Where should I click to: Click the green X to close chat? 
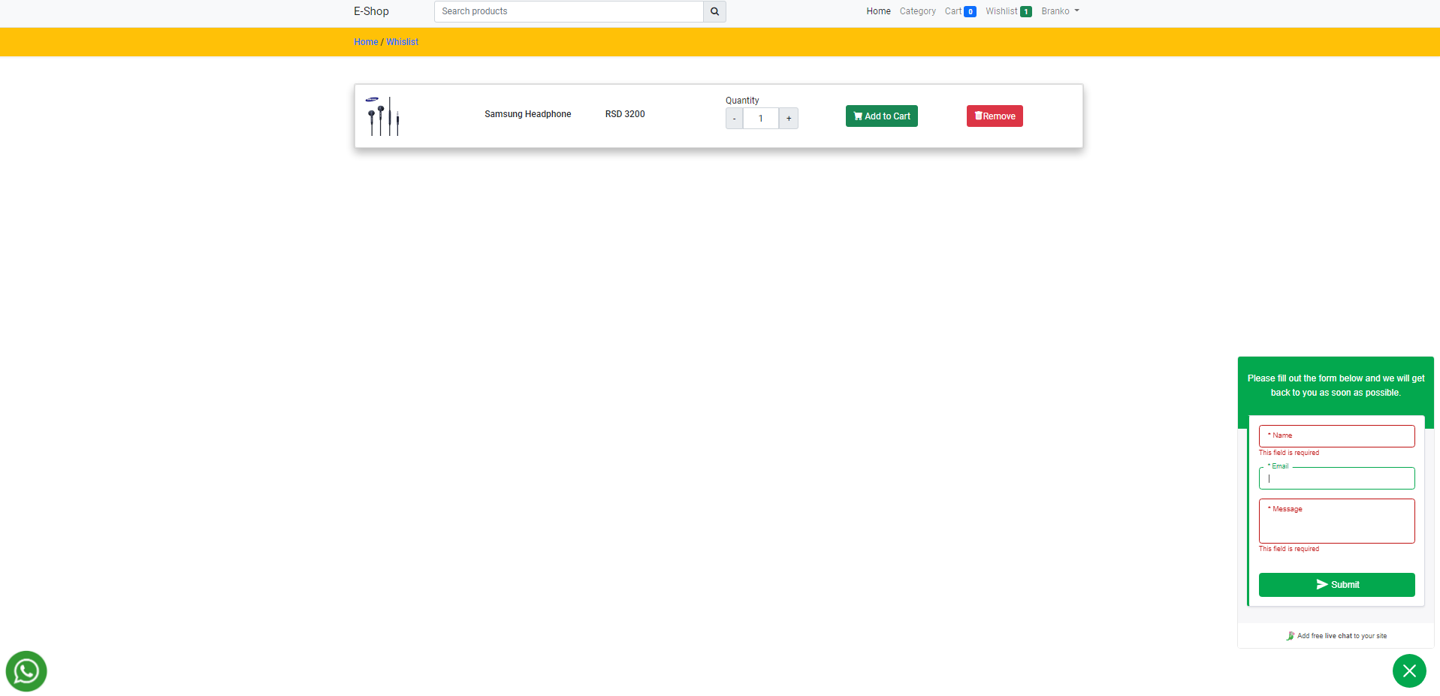coord(1408,670)
